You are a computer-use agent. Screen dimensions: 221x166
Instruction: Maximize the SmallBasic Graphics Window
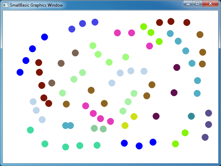point(198,4)
